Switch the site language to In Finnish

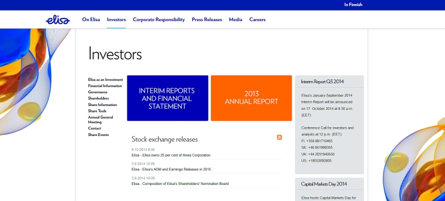pyautogui.click(x=353, y=4)
